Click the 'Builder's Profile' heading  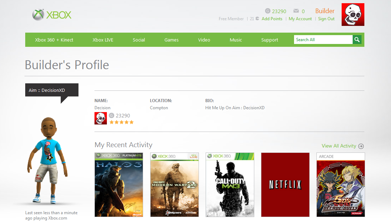[67, 65]
